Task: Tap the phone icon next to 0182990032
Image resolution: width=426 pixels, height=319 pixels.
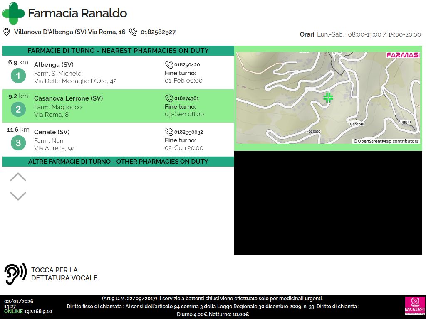Action: (x=169, y=132)
